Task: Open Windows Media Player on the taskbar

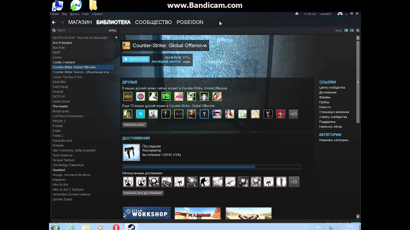Action: (x=101, y=227)
